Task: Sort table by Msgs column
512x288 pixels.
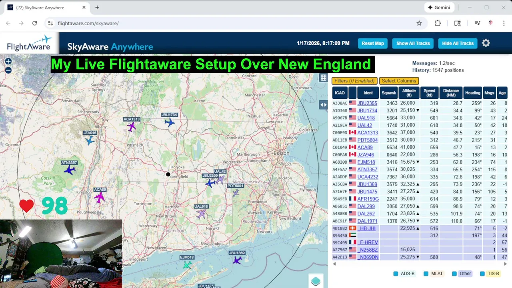Action: point(489,93)
